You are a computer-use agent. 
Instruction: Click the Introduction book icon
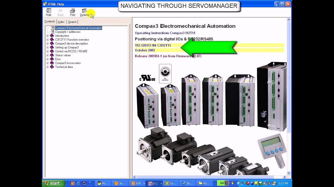[x=52, y=36]
